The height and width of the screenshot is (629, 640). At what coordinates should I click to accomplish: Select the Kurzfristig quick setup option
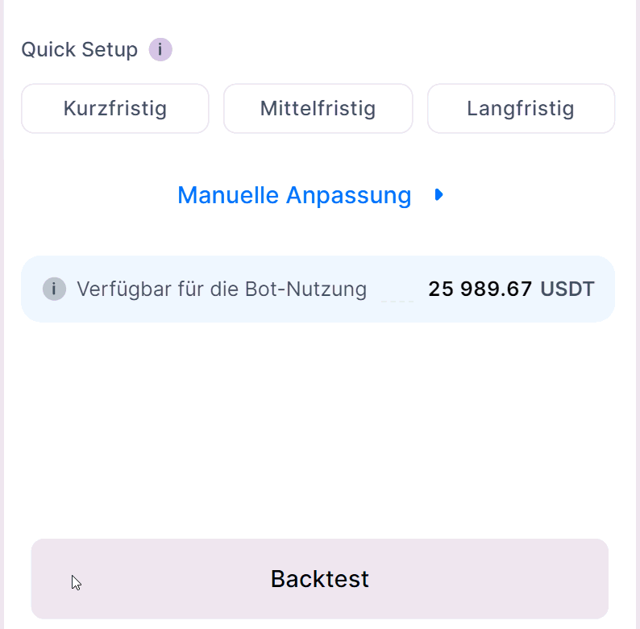coord(115,108)
